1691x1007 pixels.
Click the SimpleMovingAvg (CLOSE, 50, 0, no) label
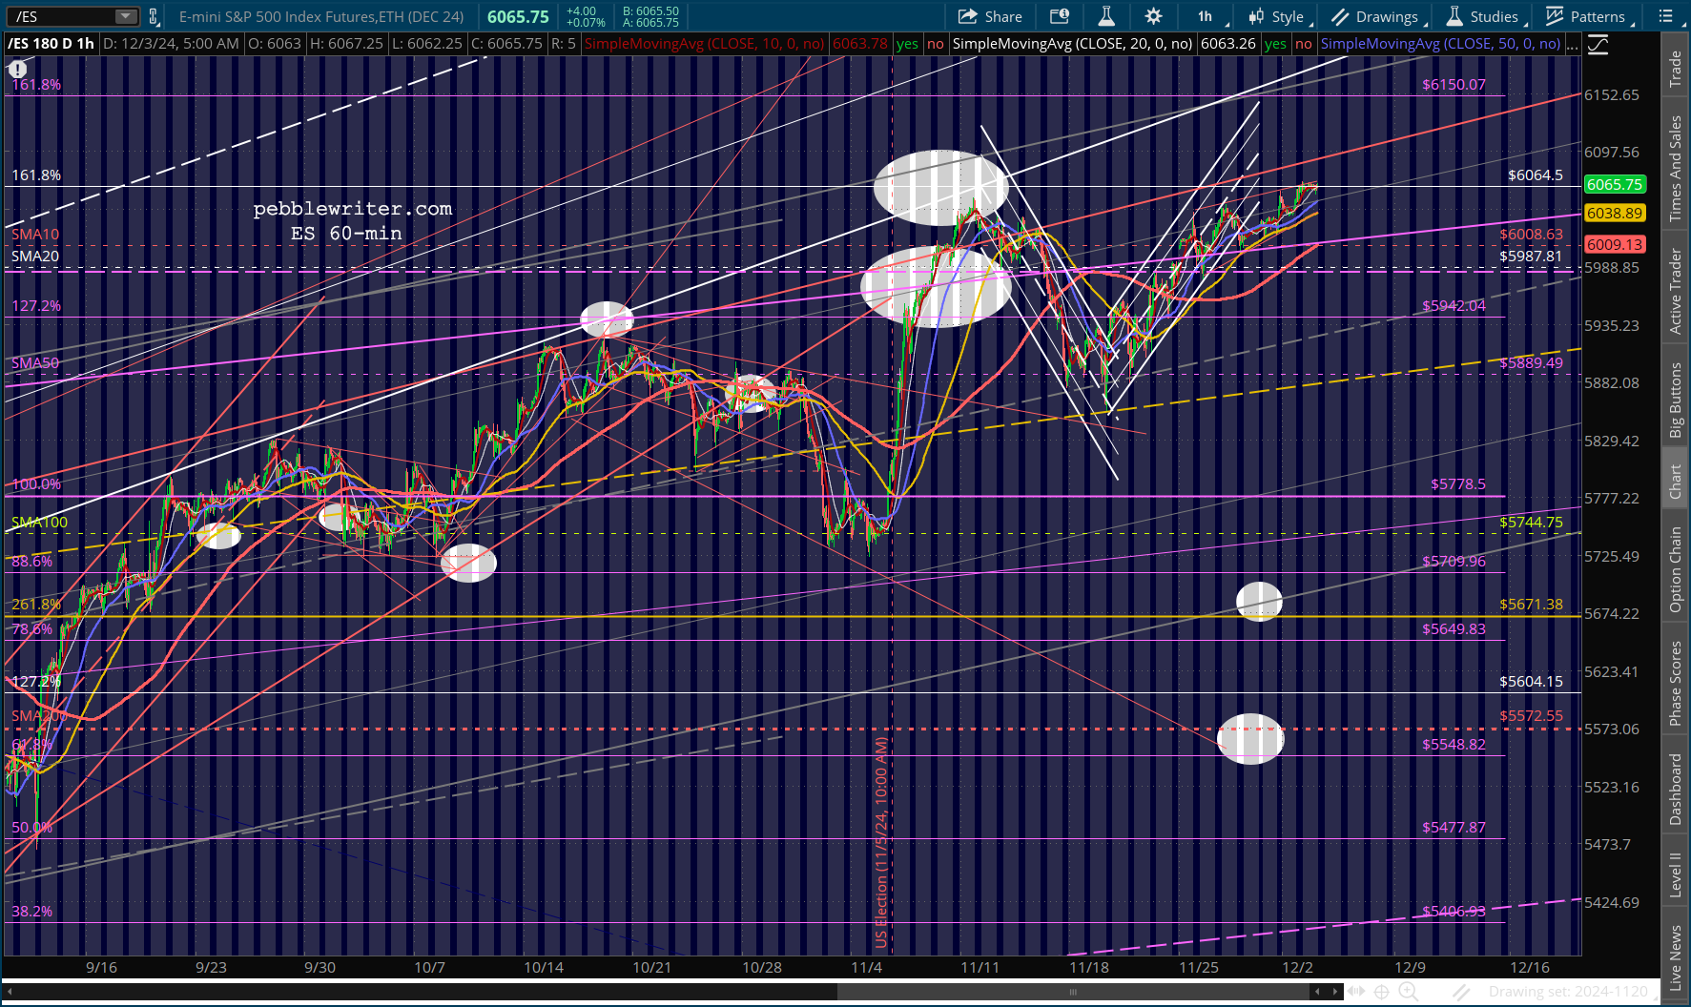coord(1440,44)
